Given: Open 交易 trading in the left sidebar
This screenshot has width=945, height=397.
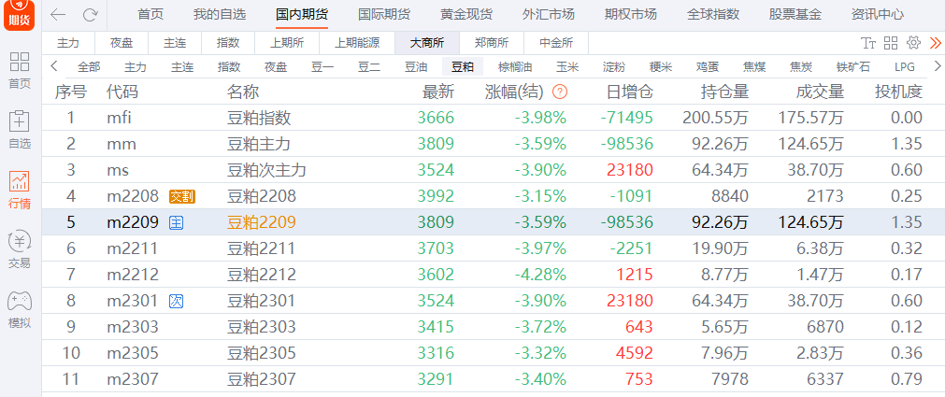Looking at the screenshot, I should click(x=20, y=249).
